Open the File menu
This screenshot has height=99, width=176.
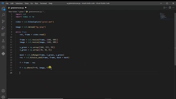tap(7, 3)
